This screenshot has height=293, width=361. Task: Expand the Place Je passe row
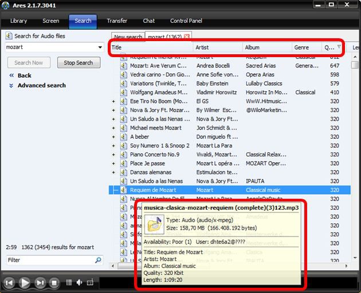coord(113,163)
